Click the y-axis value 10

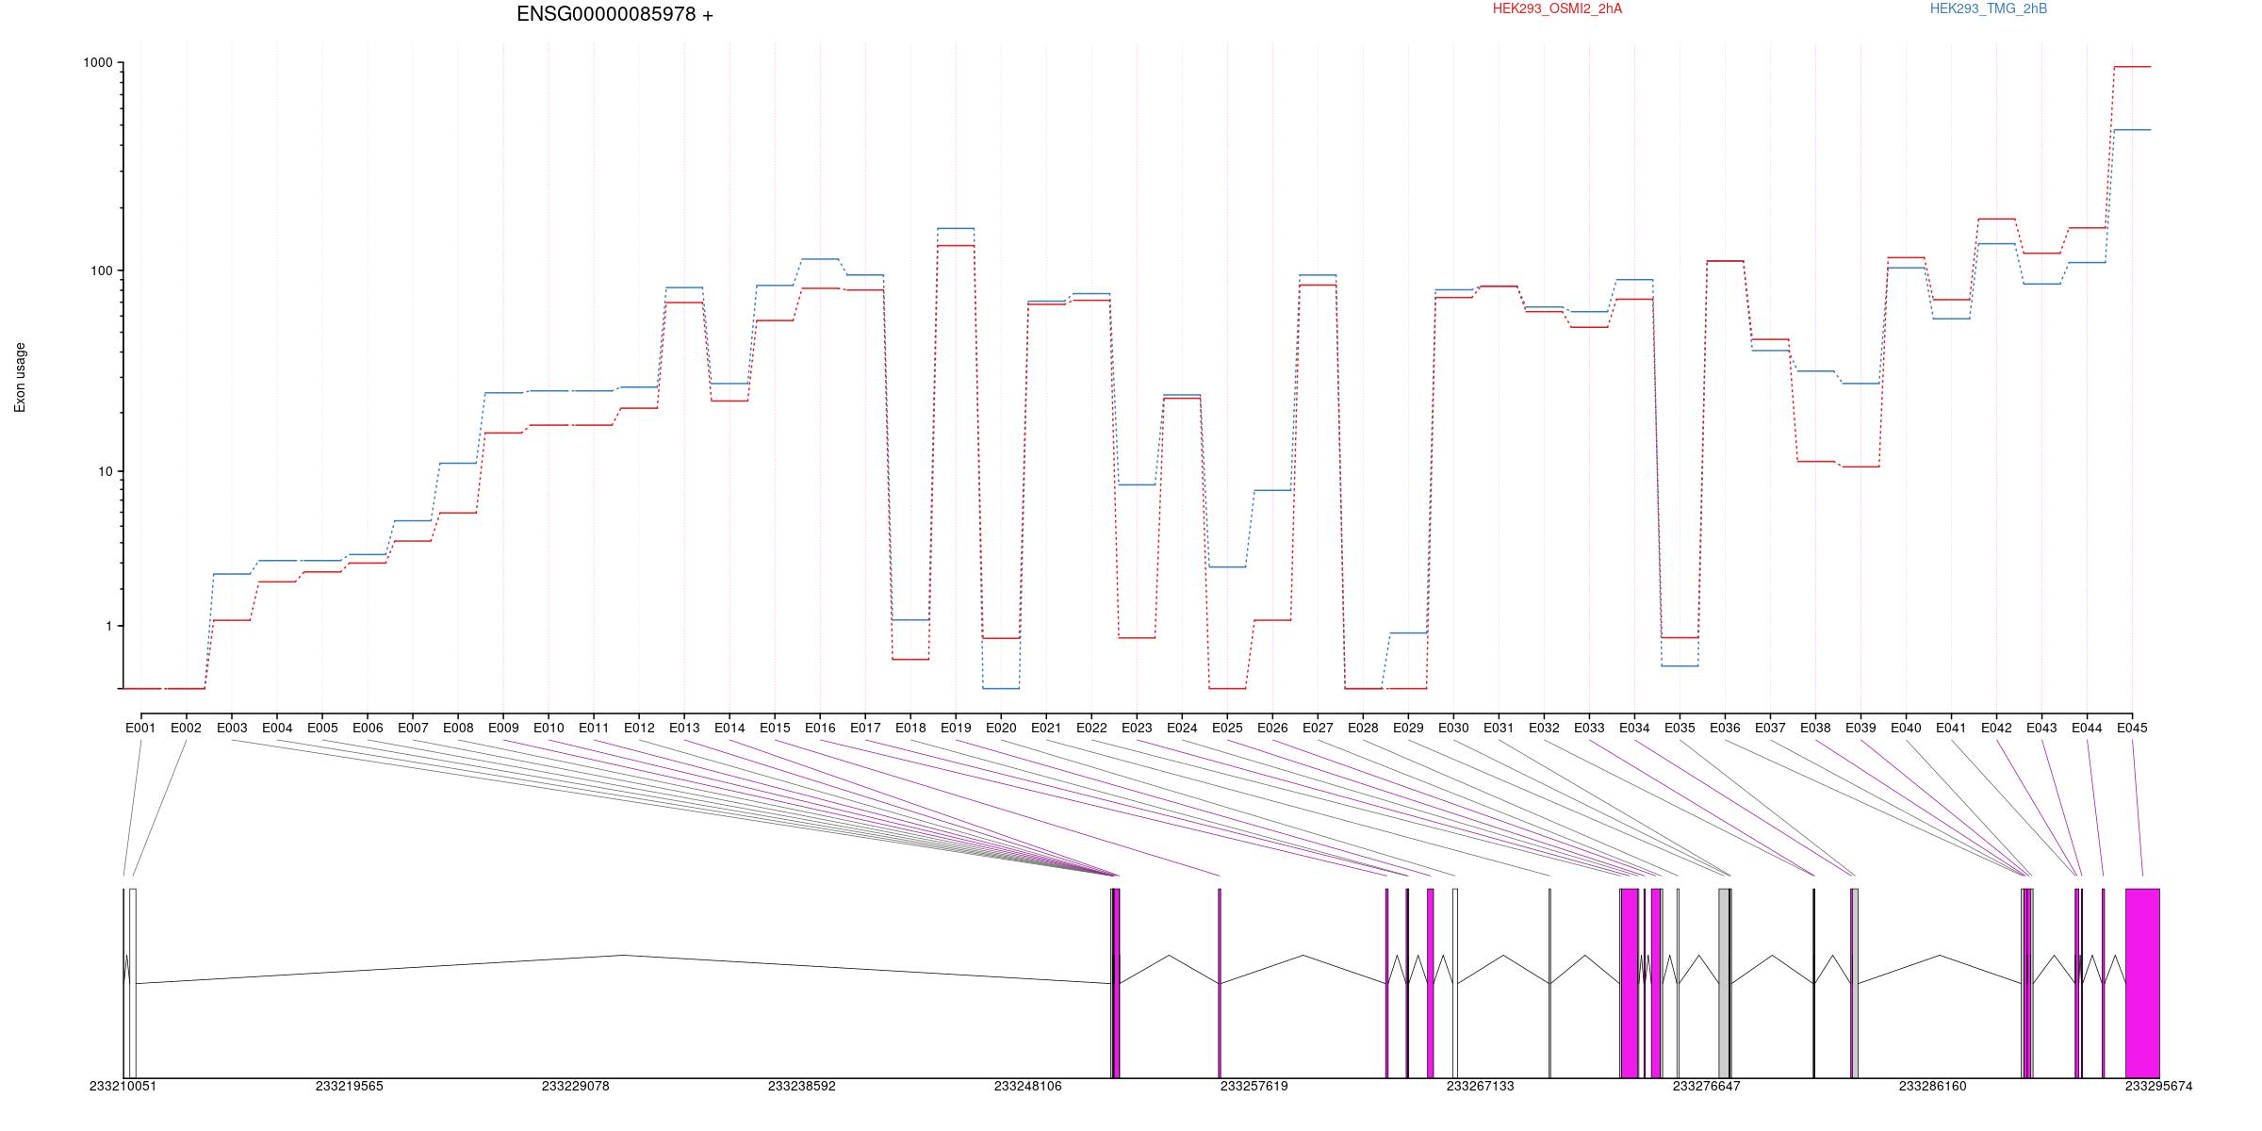[106, 471]
